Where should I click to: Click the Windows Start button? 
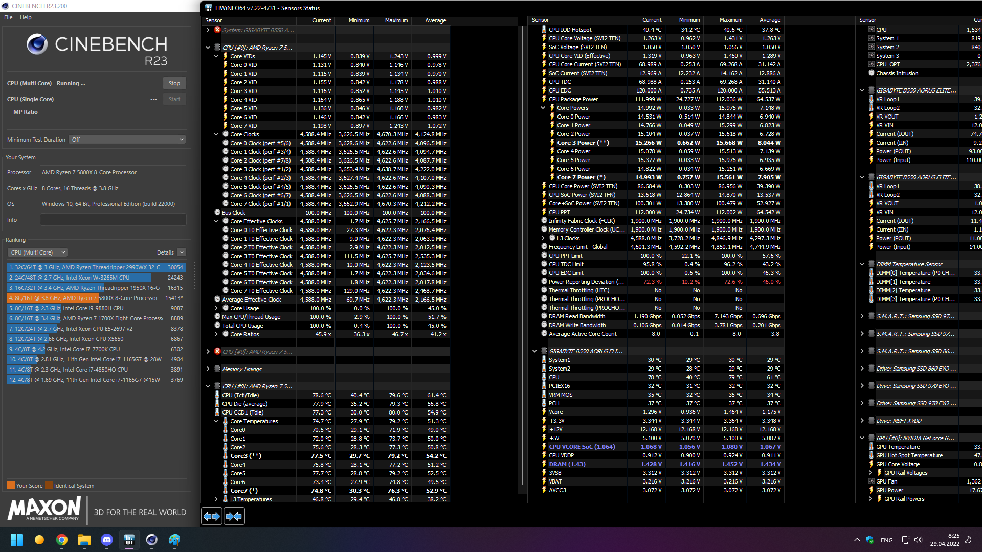pyautogui.click(x=16, y=540)
